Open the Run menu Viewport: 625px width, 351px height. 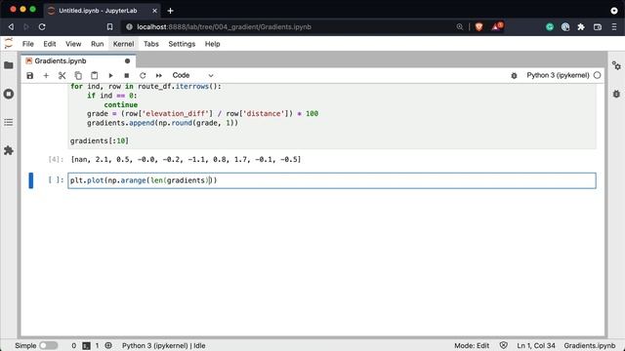(x=97, y=44)
